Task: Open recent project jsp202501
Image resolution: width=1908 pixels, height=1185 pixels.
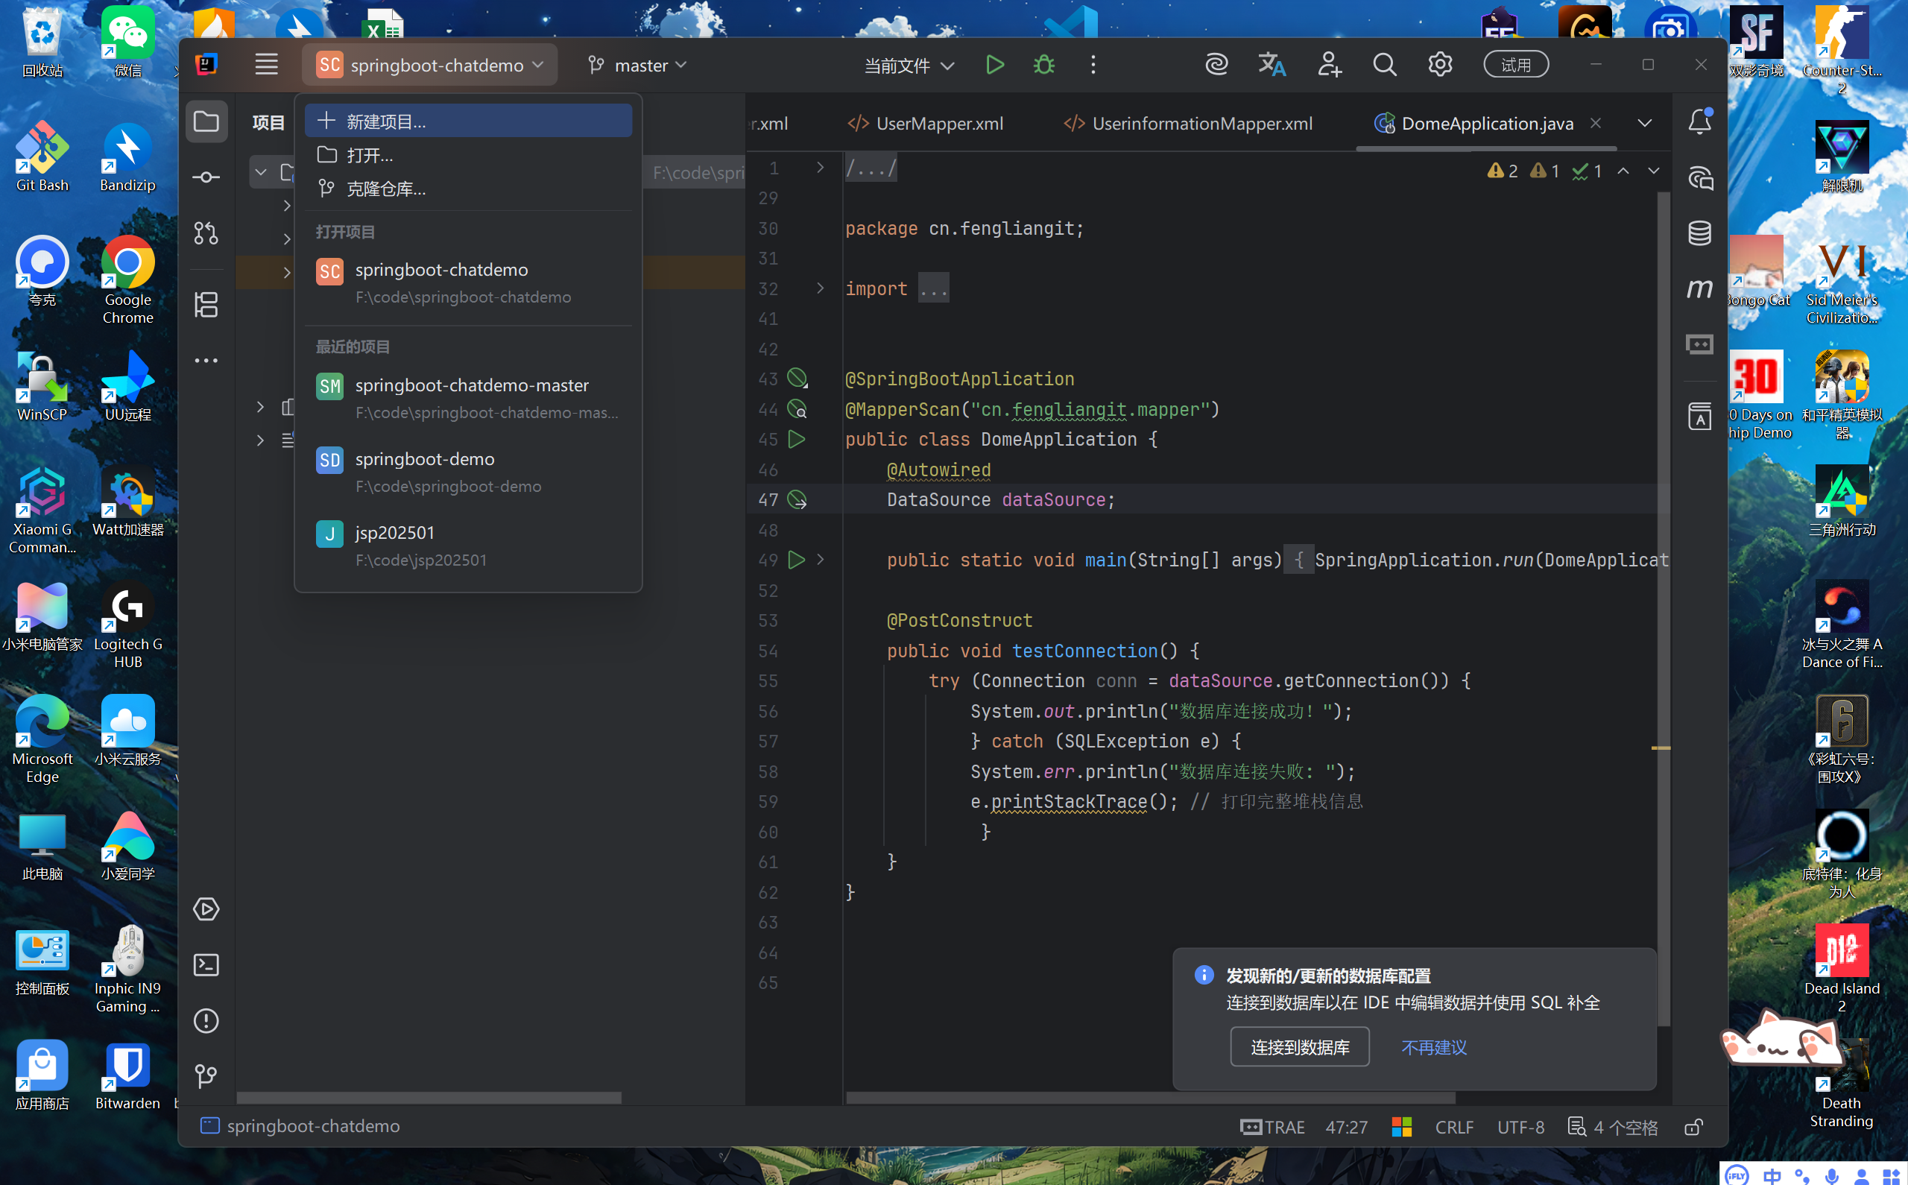Action: [468, 546]
